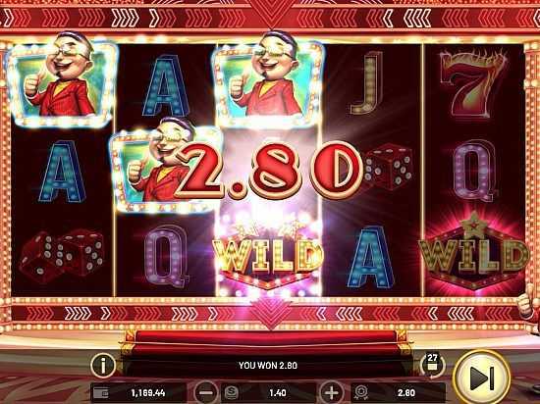Image resolution: width=540 pixels, height=404 pixels.
Task: Click the blue A symbol on fourth reel
Action: [370, 257]
